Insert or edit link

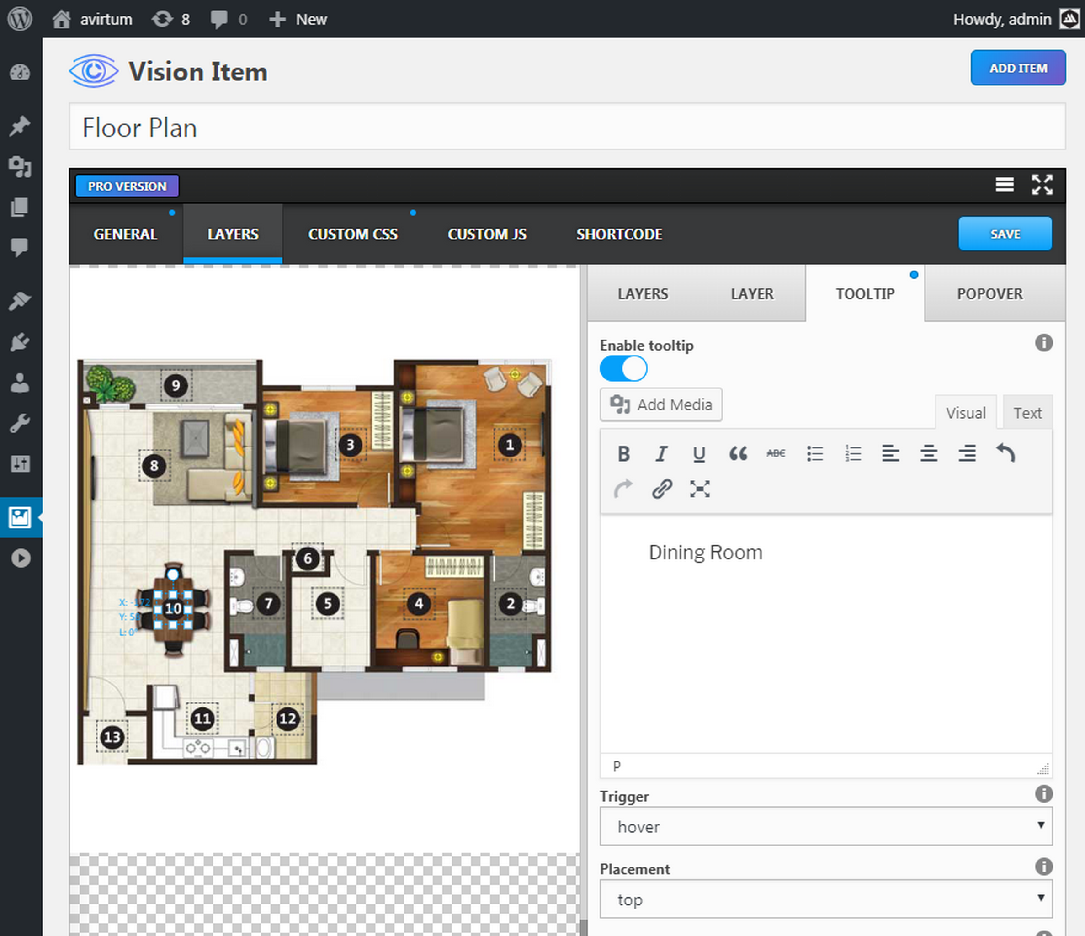click(662, 489)
